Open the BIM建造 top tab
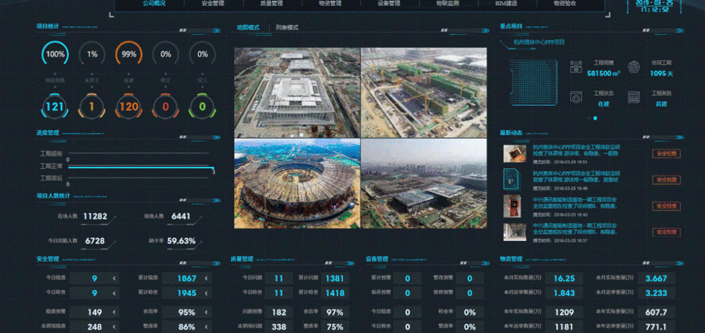The image size is (705, 333). tap(506, 4)
